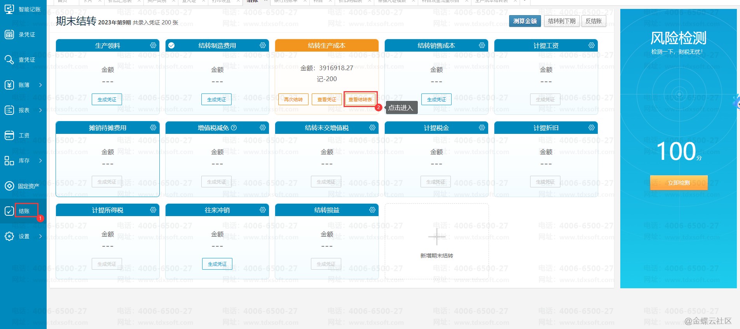Expand the 账簿 sidebar submenu arrow
This screenshot has width=740, height=329.
[x=40, y=85]
